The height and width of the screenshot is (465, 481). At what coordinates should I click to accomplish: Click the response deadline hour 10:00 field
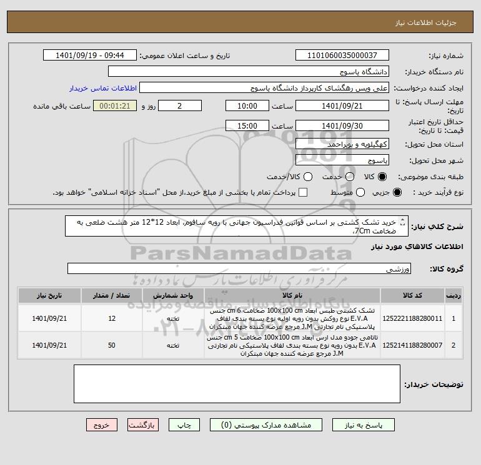coord(247,105)
